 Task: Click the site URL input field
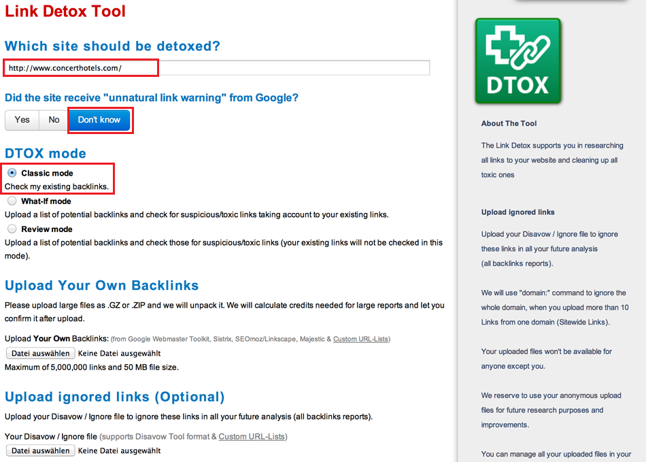point(217,68)
